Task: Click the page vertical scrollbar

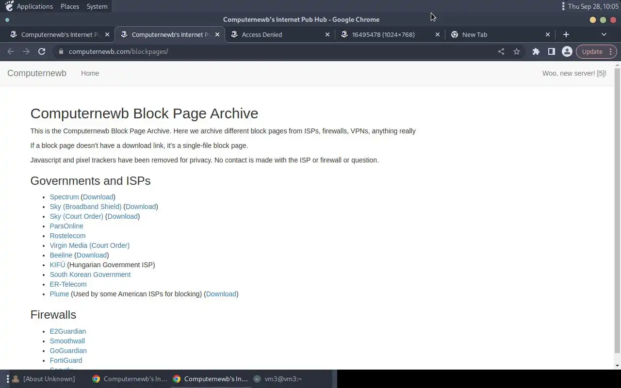Action: click(x=617, y=210)
